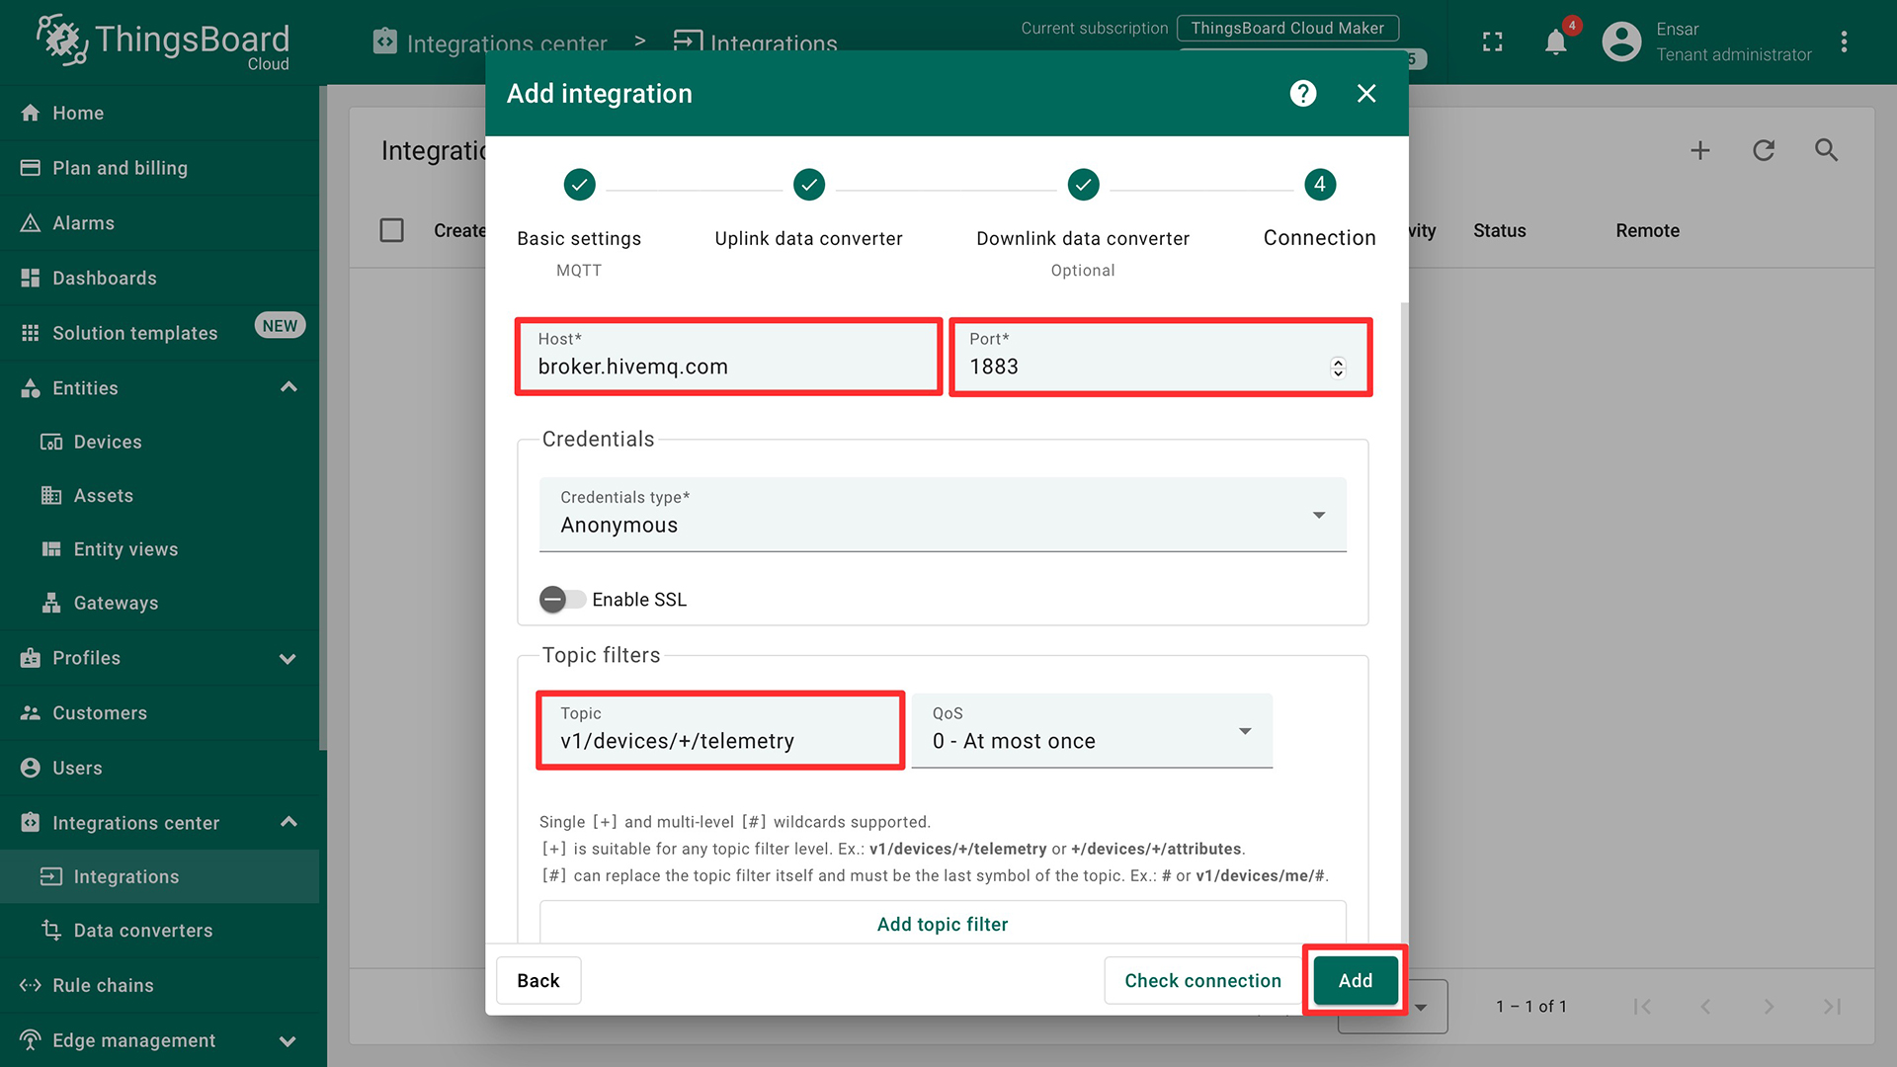Open the search icon in integrations table

1826,150
